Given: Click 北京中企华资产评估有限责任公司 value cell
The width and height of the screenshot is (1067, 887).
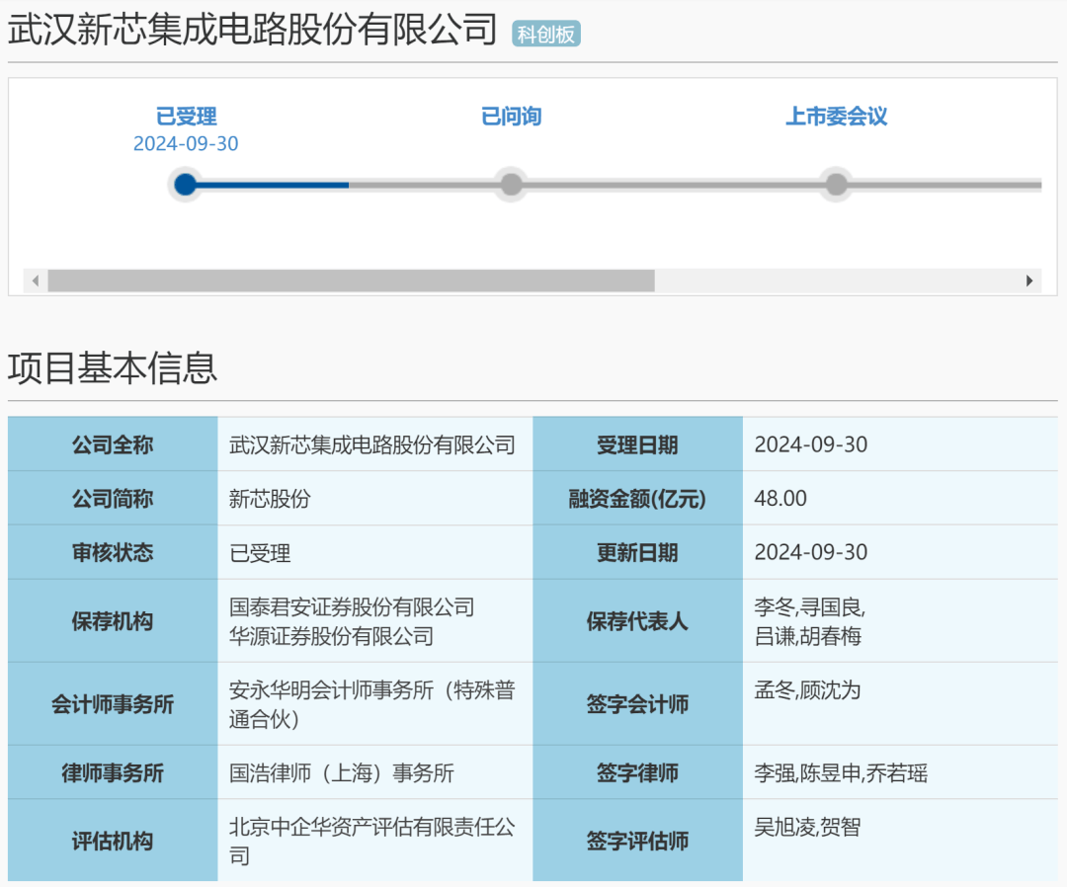Looking at the screenshot, I should point(375,841).
